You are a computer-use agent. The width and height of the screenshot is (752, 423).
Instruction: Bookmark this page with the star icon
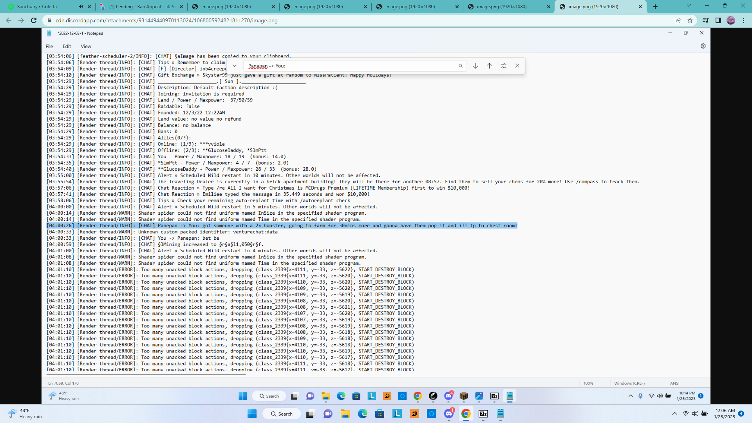pyautogui.click(x=690, y=20)
